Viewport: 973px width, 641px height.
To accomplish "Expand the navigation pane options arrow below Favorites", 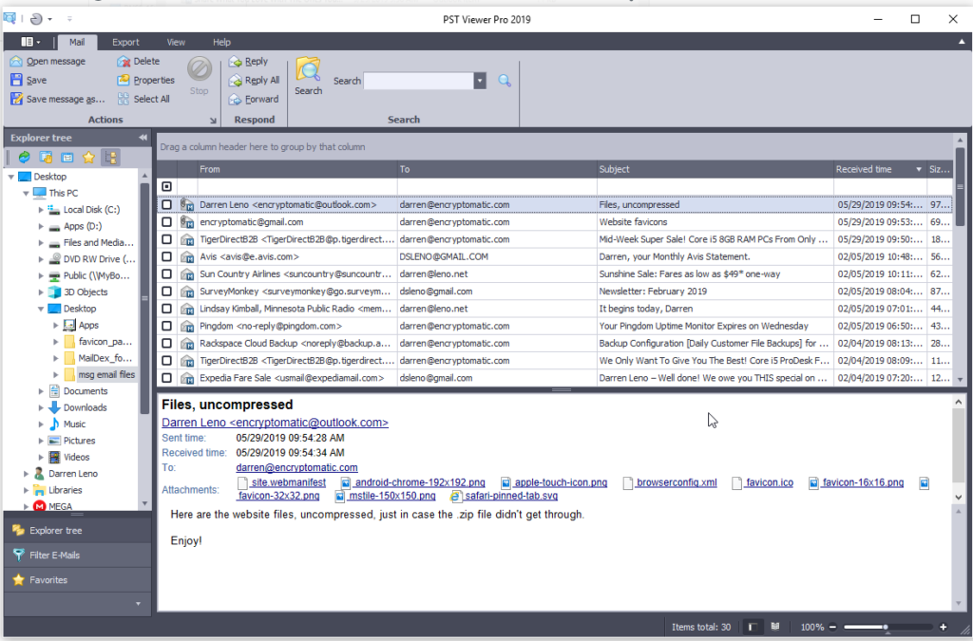I will 138,603.
